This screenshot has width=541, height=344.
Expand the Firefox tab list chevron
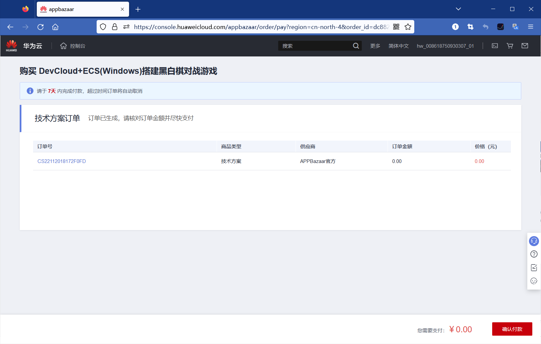tap(458, 9)
